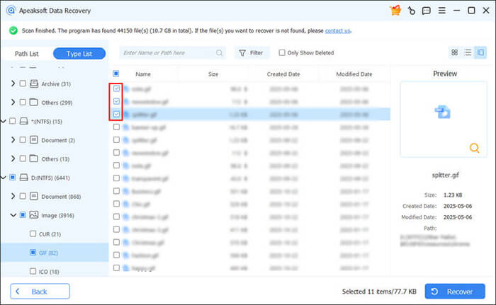Switch to the Path List tab

coord(27,54)
